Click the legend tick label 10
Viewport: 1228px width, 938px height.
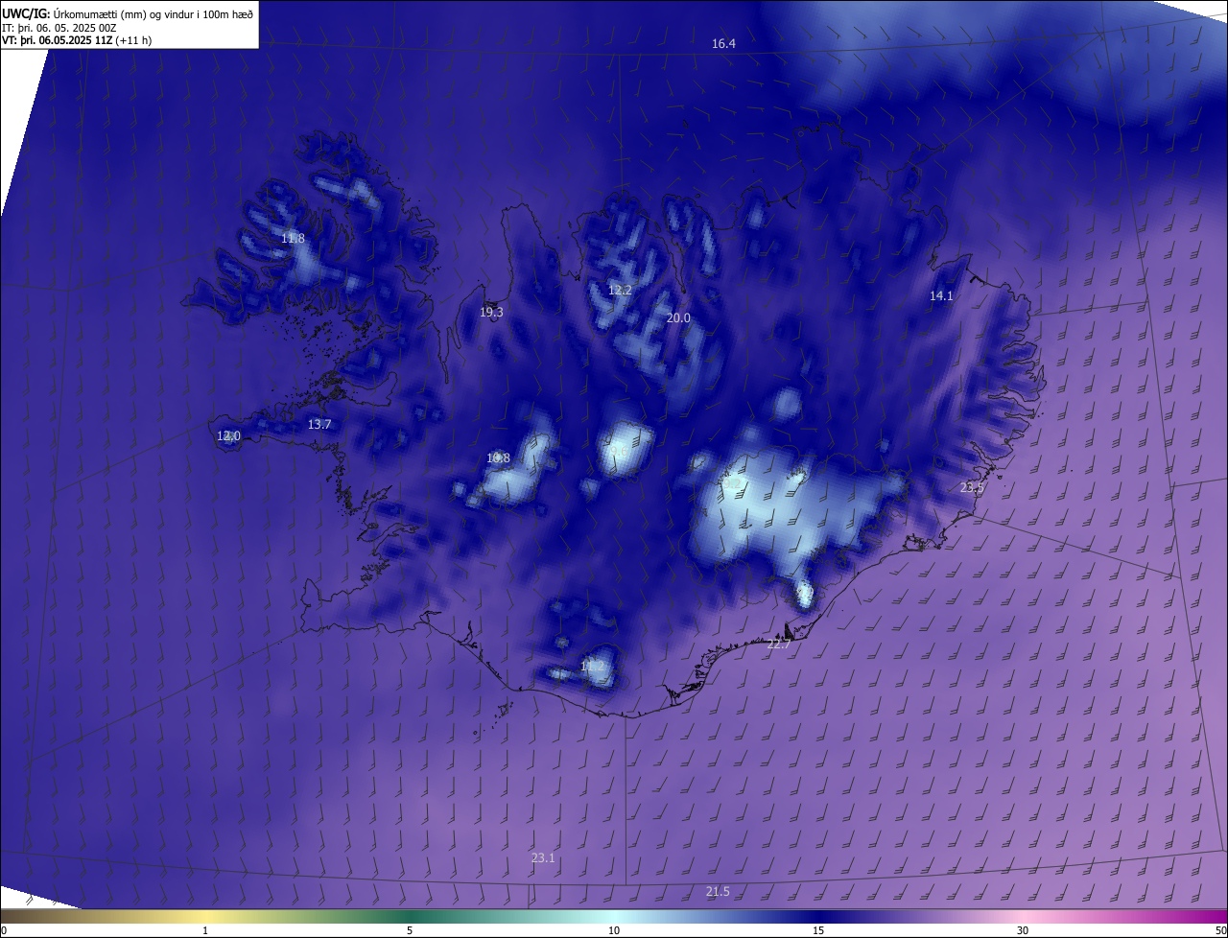tap(614, 930)
